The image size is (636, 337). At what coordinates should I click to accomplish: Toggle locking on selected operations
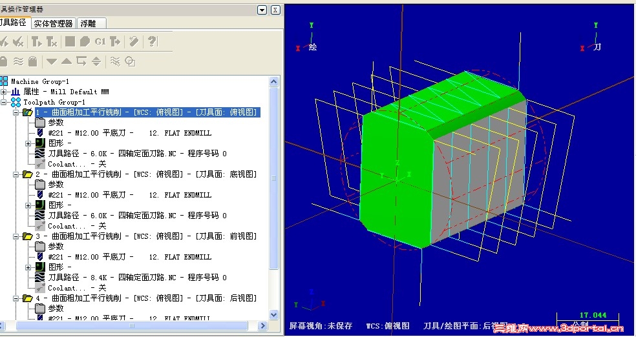click(x=3, y=61)
